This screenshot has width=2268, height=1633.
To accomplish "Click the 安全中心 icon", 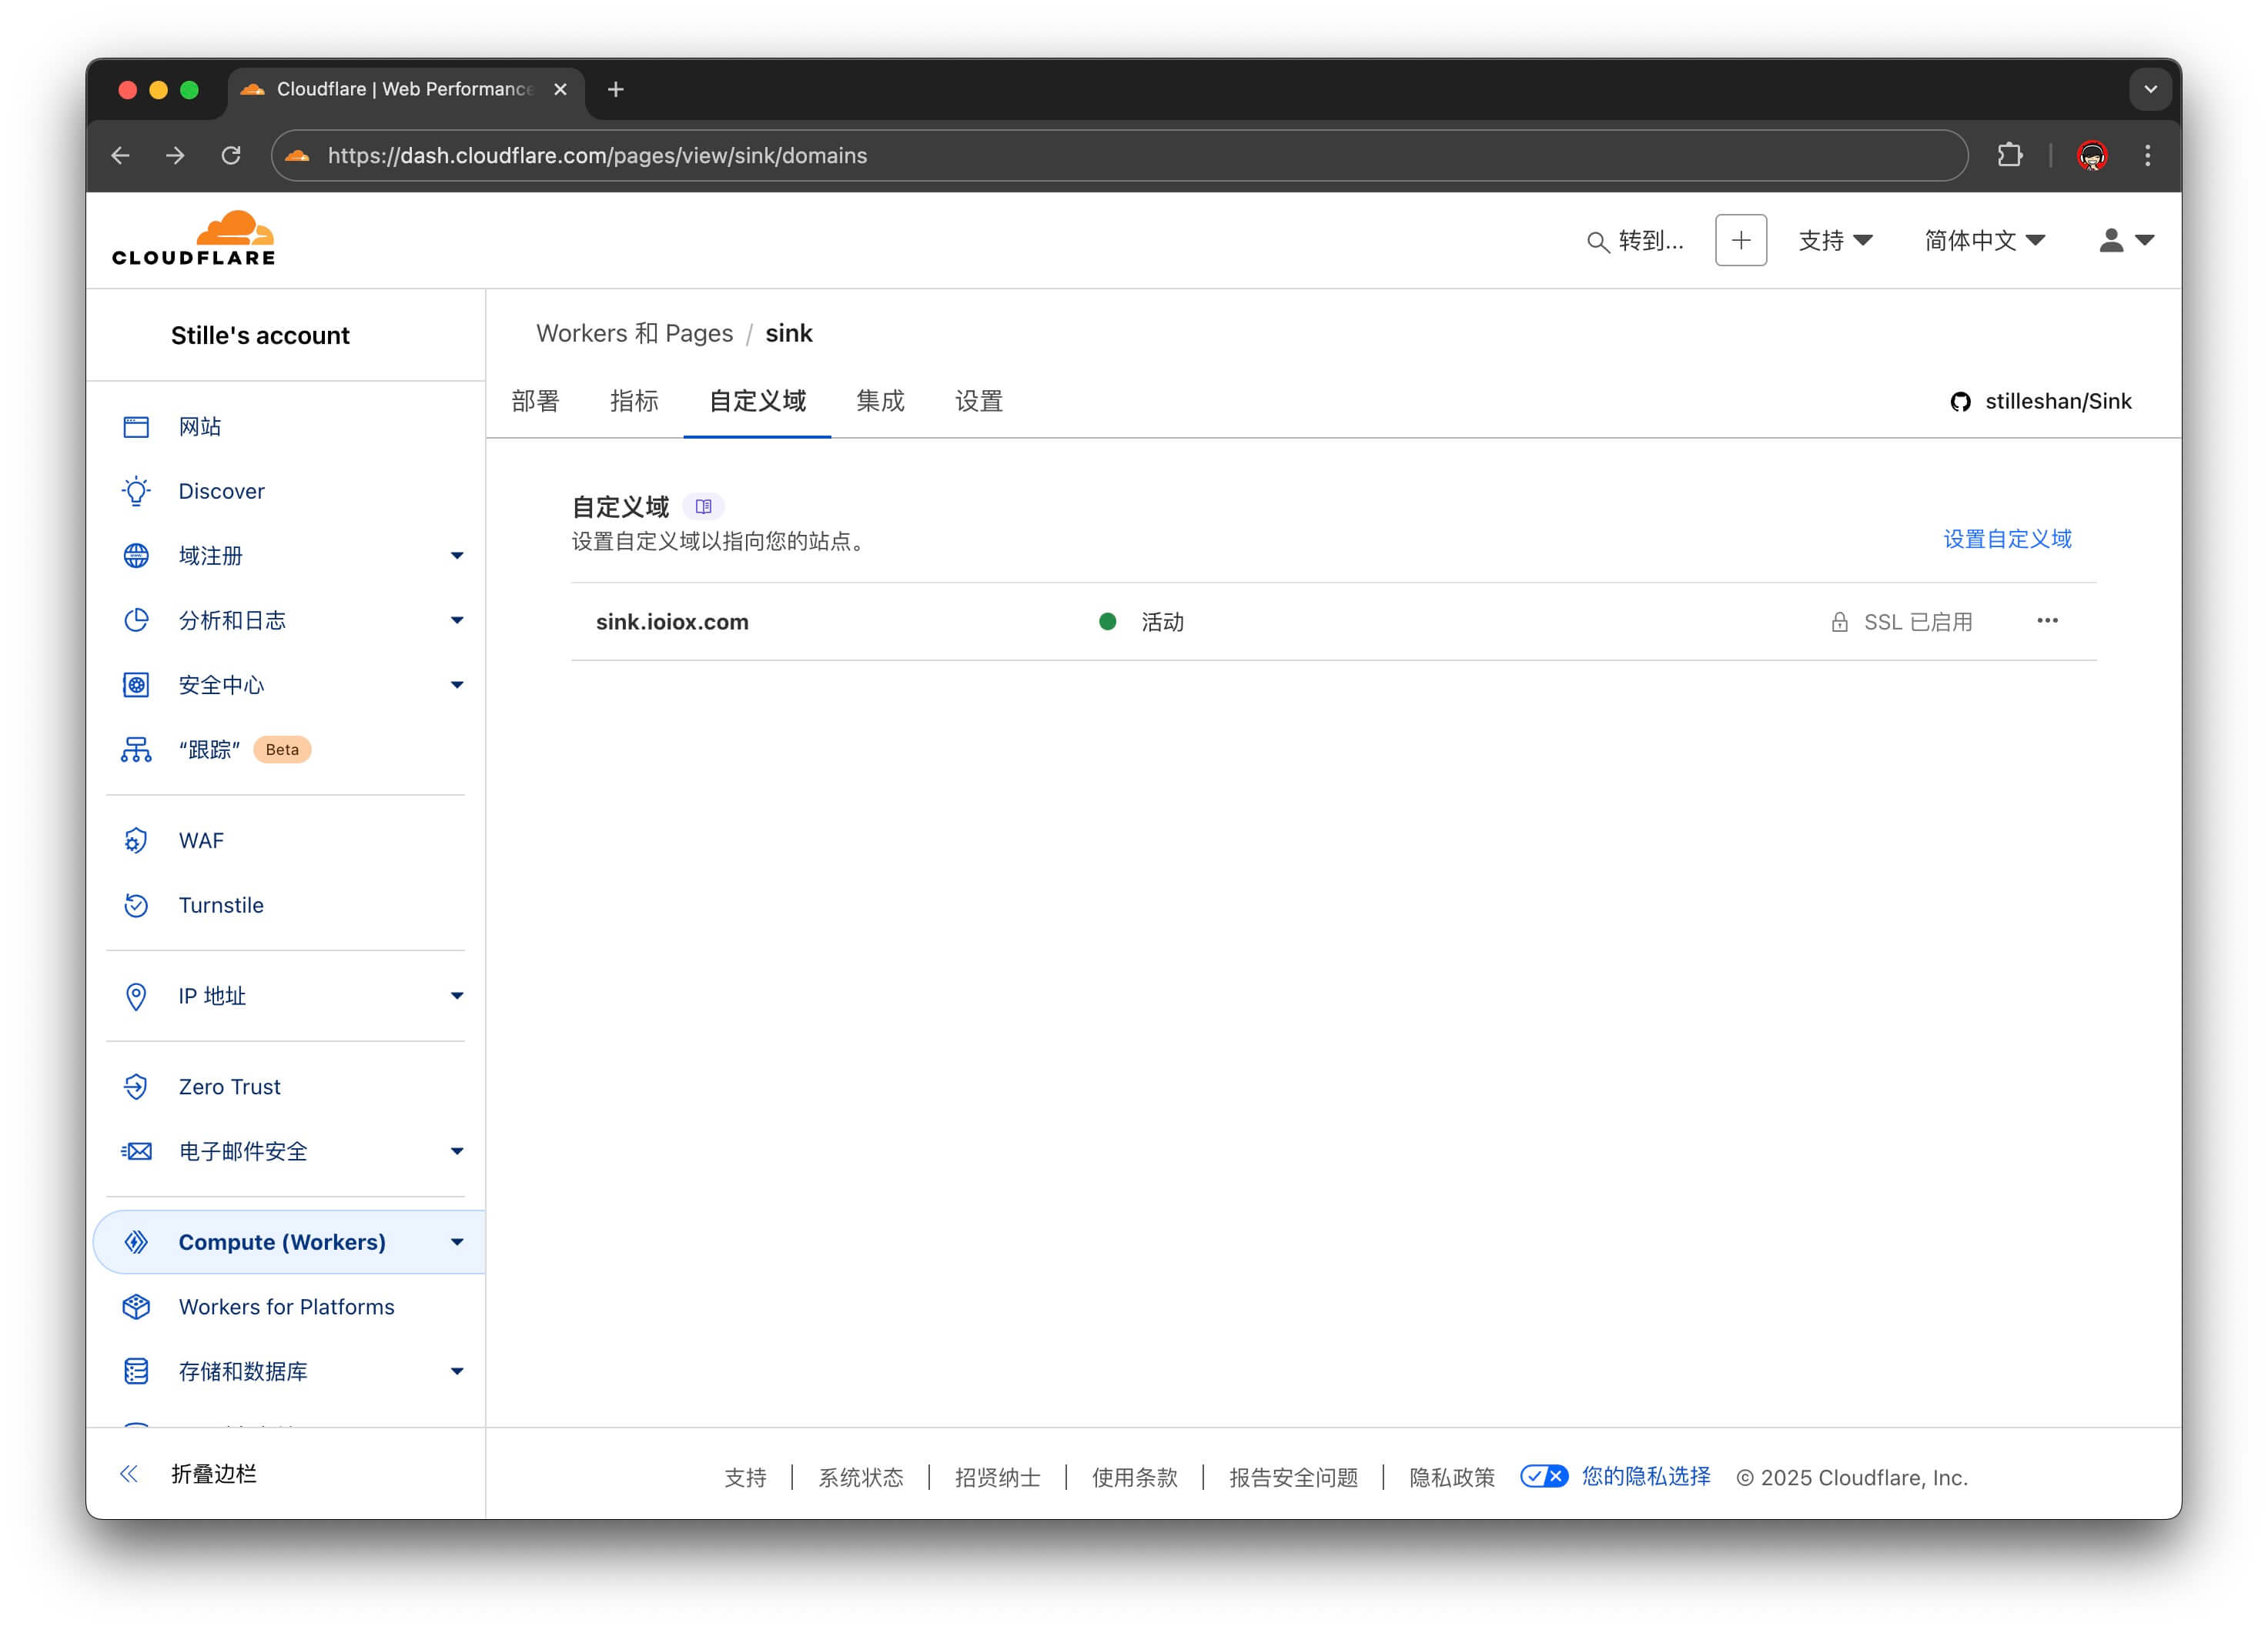I will (136, 685).
